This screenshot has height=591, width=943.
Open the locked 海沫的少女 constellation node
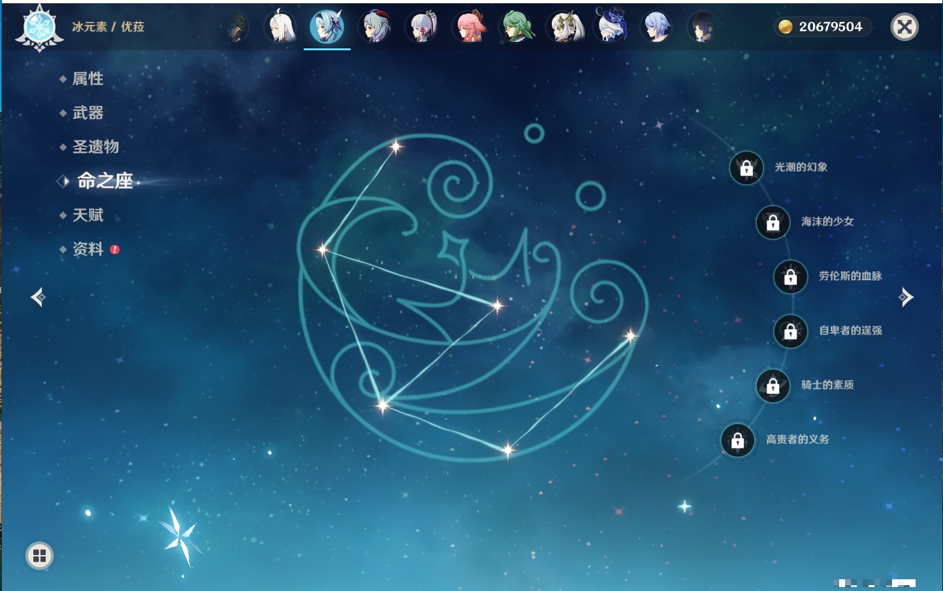click(773, 223)
